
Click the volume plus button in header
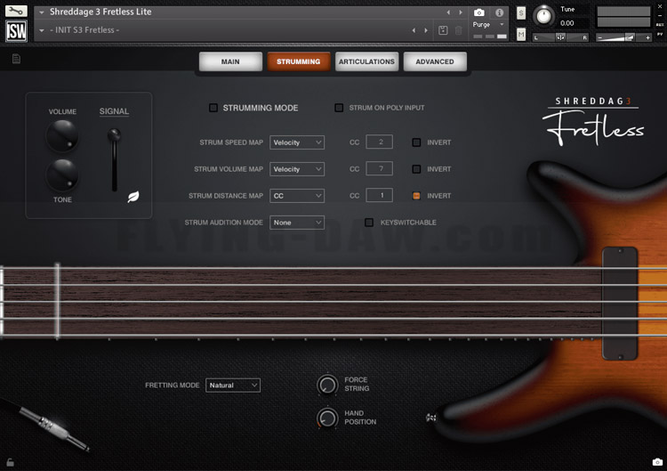click(647, 37)
